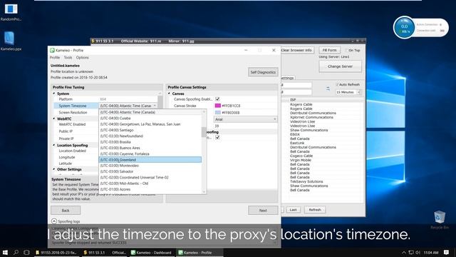Select the Cogeco Cable ISP row
The height and width of the screenshot is (257, 456).
(301, 156)
